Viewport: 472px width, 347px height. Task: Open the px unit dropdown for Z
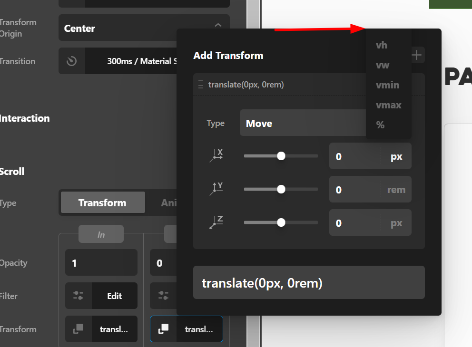coord(396,223)
